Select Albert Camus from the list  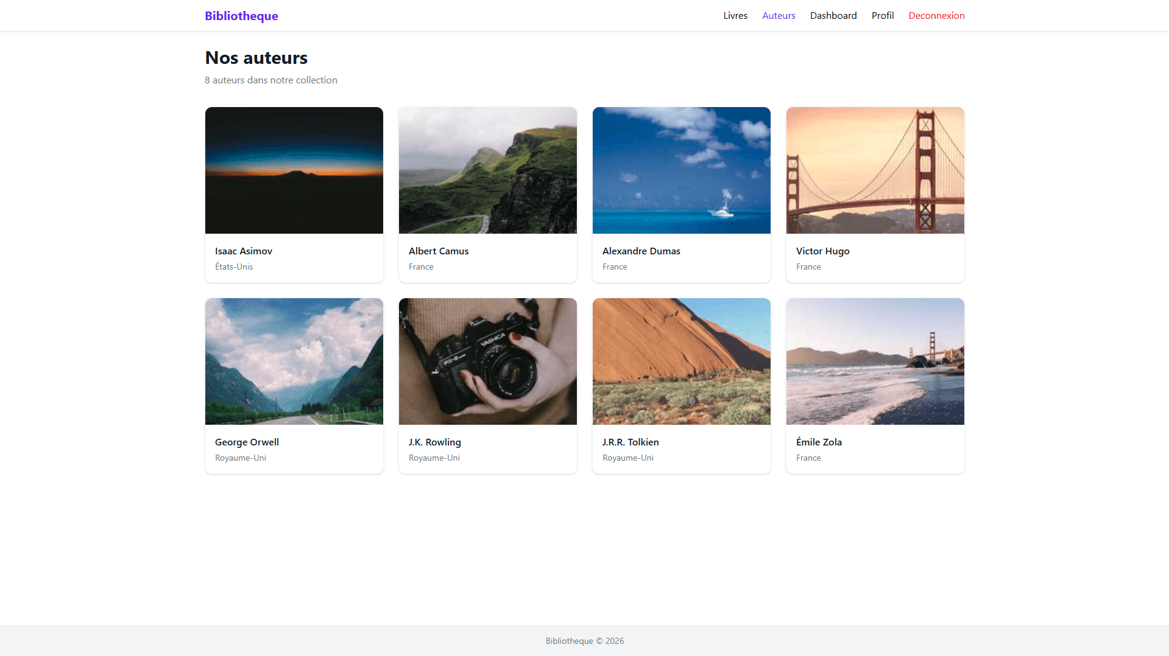[439, 251]
